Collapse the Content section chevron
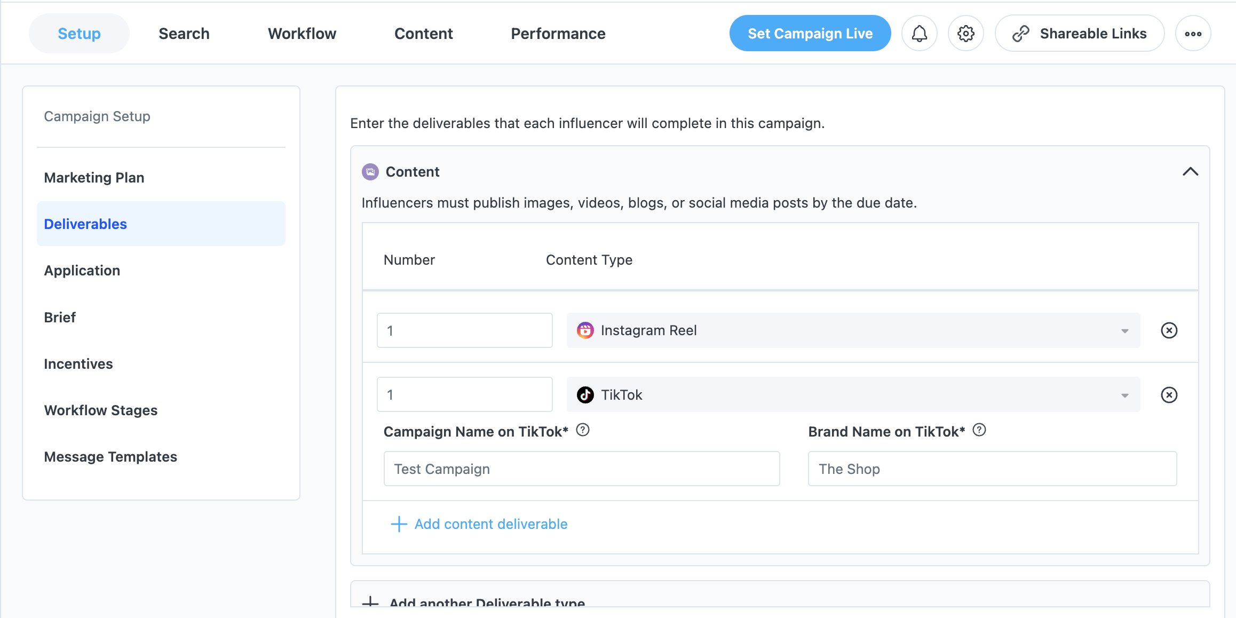 (x=1190, y=172)
